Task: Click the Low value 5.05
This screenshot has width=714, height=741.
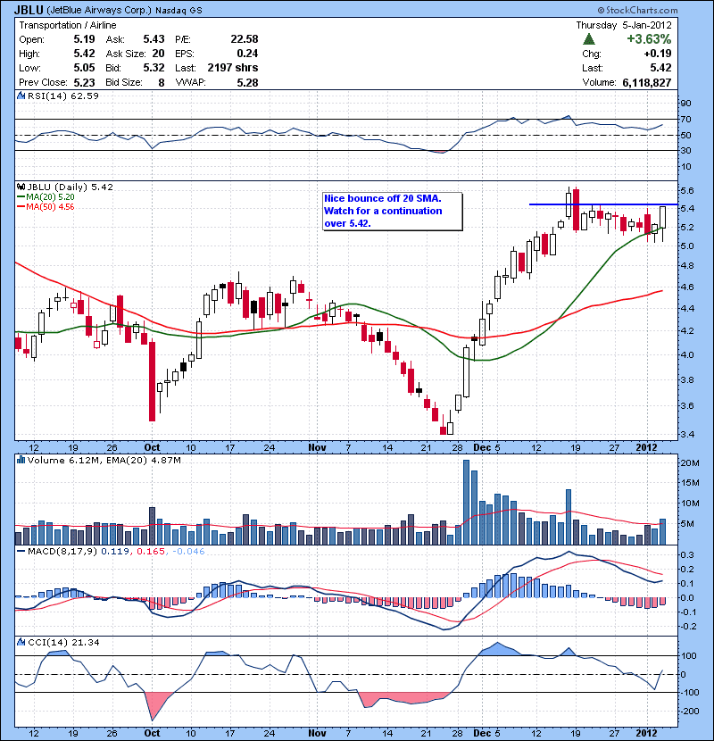Action: tap(84, 68)
